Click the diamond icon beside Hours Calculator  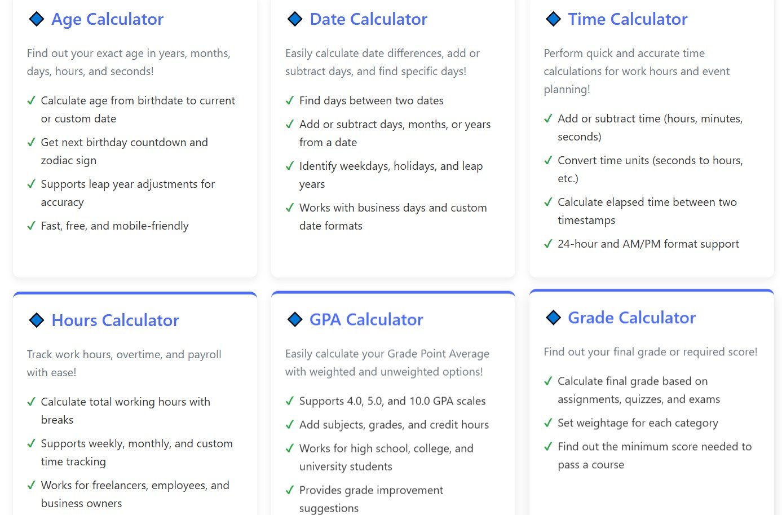(37, 320)
